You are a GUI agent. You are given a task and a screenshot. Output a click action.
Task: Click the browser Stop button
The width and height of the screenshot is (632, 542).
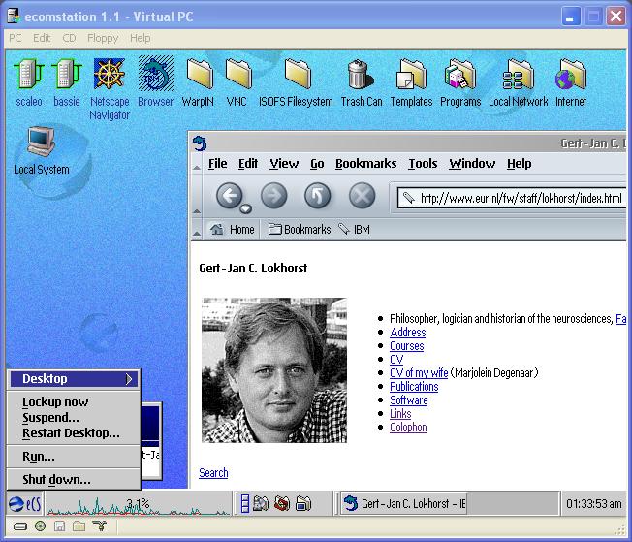click(x=362, y=196)
